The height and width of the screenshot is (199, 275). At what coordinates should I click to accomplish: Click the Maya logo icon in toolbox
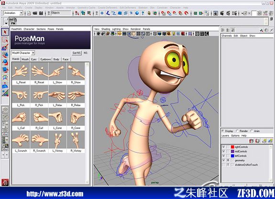click(5, 182)
